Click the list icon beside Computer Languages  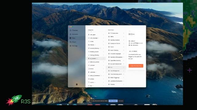tap(109, 54)
